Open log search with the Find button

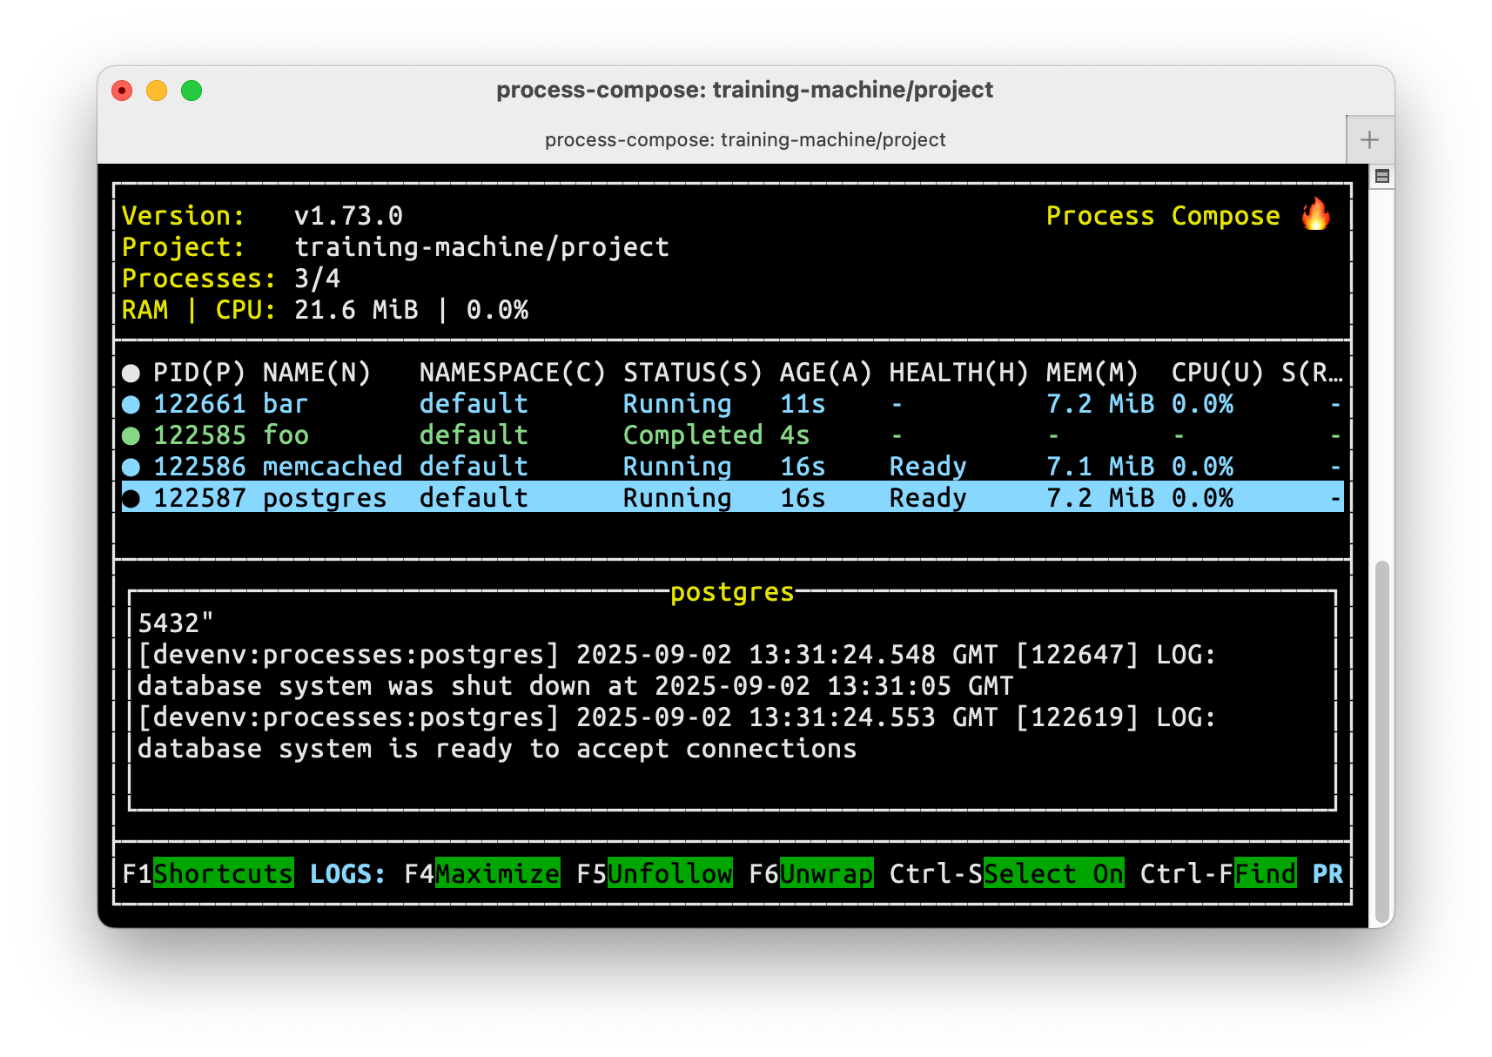pyautogui.click(x=1265, y=873)
